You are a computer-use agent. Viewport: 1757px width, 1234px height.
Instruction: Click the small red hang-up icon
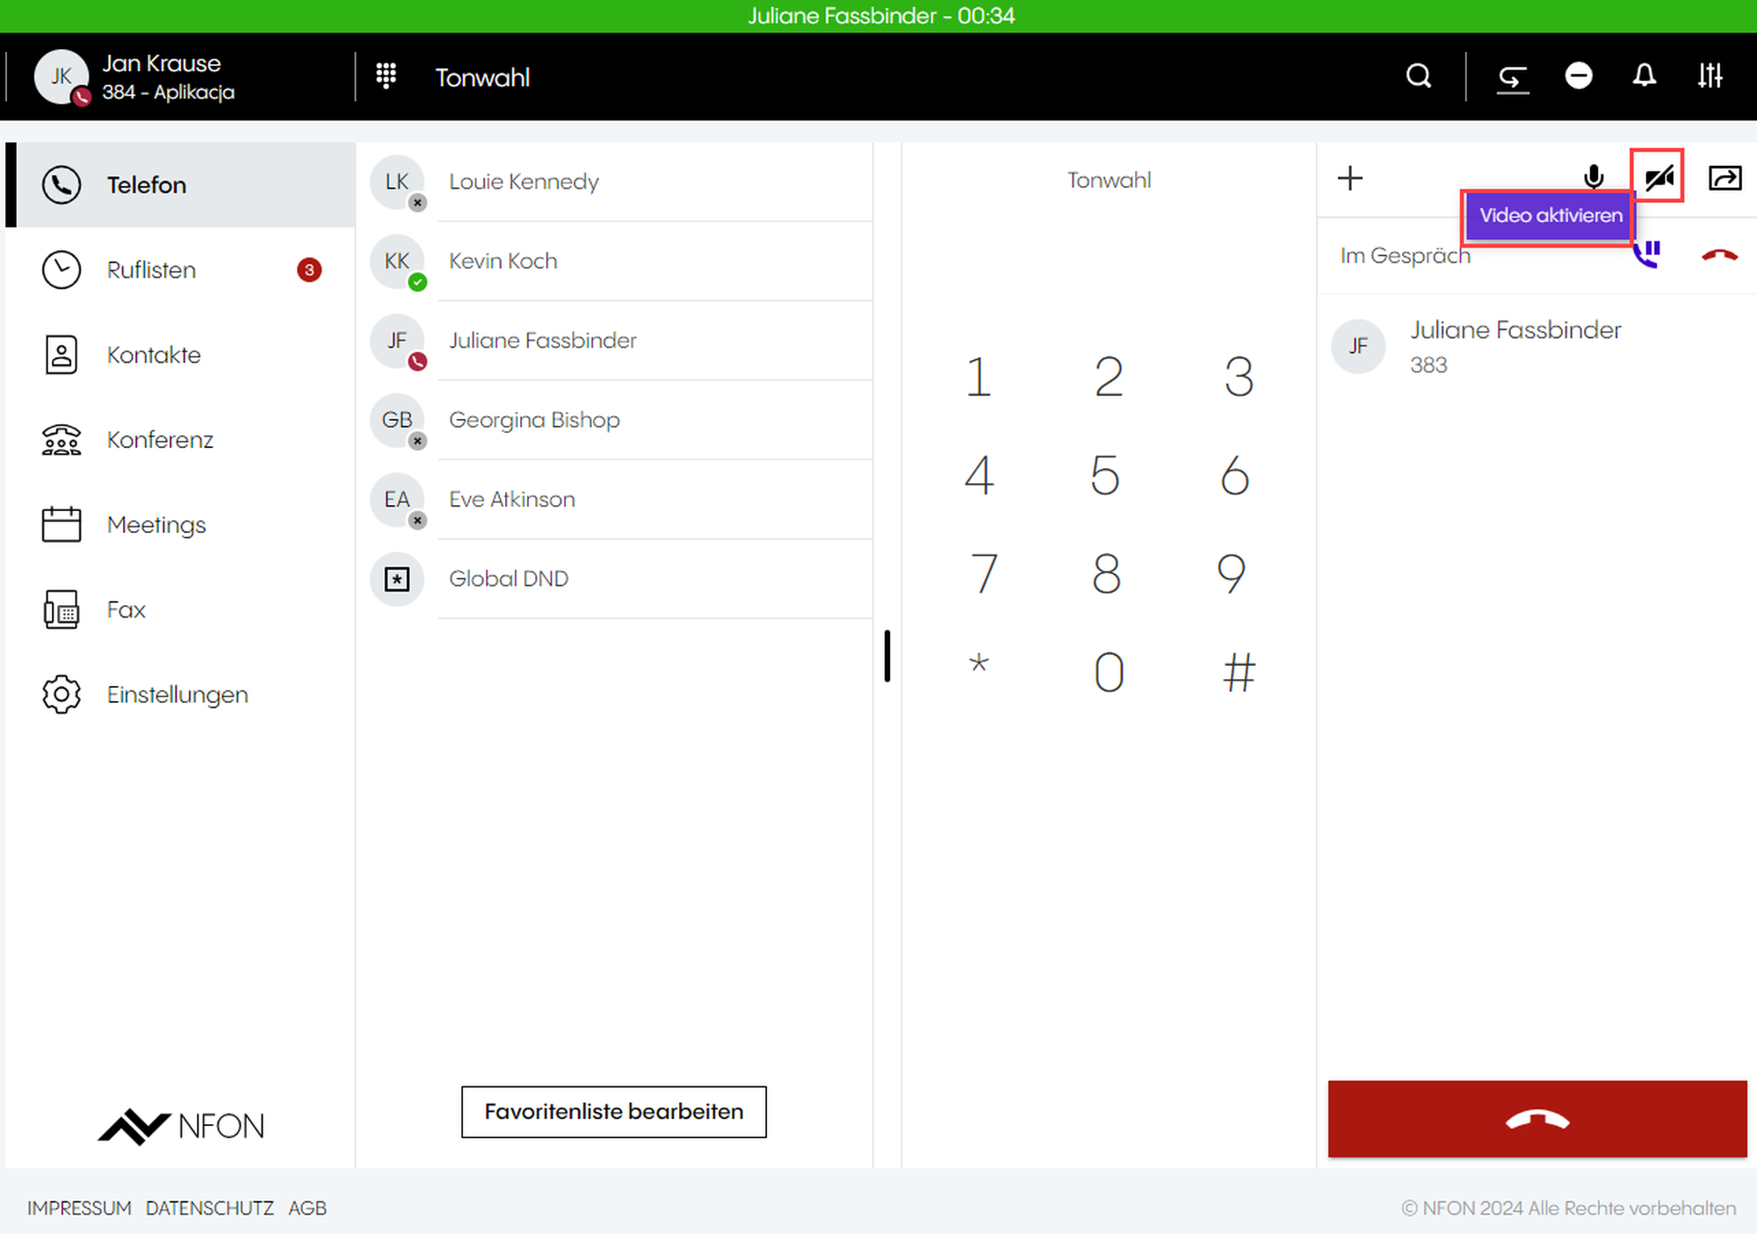1719,256
